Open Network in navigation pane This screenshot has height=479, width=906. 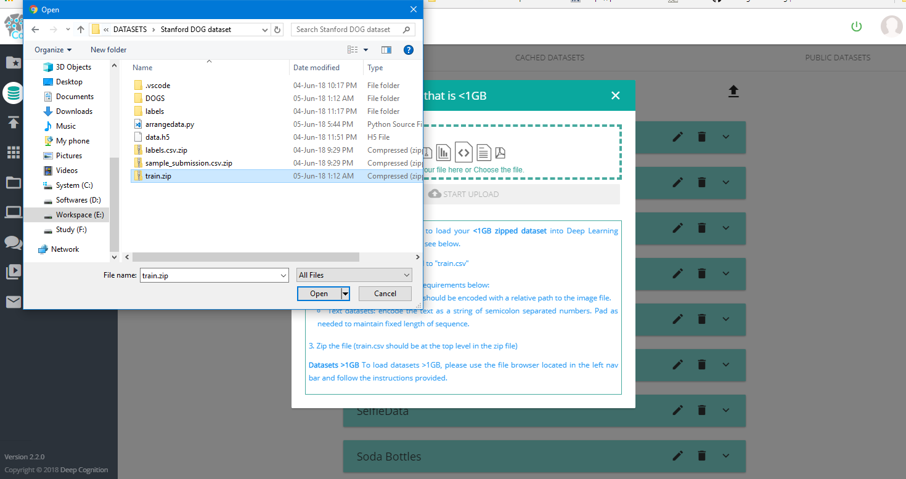(x=65, y=249)
